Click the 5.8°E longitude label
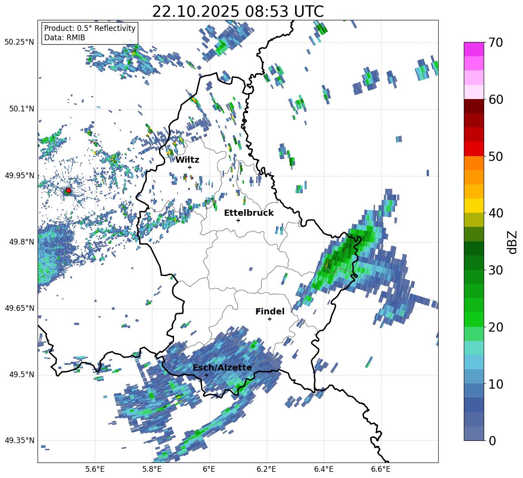 click(152, 469)
